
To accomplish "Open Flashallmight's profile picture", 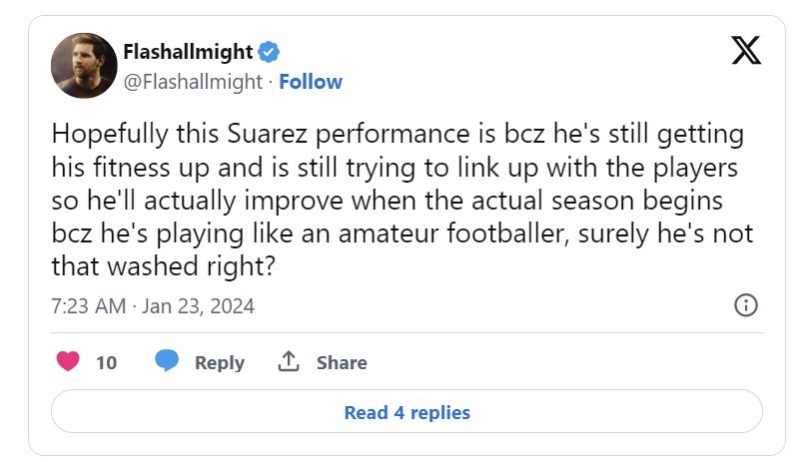I will [84, 65].
